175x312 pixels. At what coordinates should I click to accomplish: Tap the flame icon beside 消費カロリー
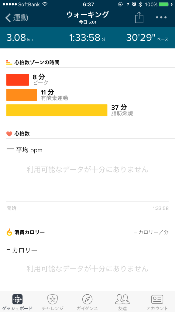click(9, 232)
